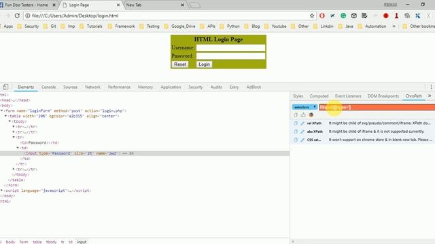Select body in the DOM breadcrumb
Screen dimensions: 435x244
(11, 242)
